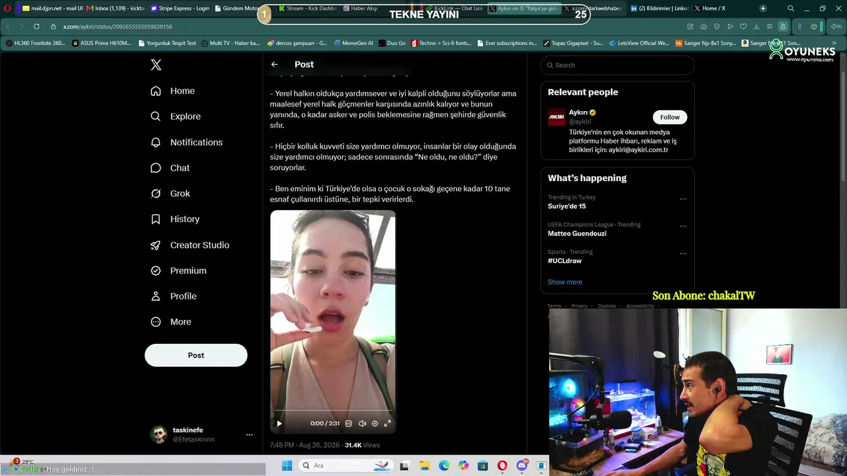Expand the video to fullscreen
Image resolution: width=847 pixels, height=476 pixels.
point(387,423)
